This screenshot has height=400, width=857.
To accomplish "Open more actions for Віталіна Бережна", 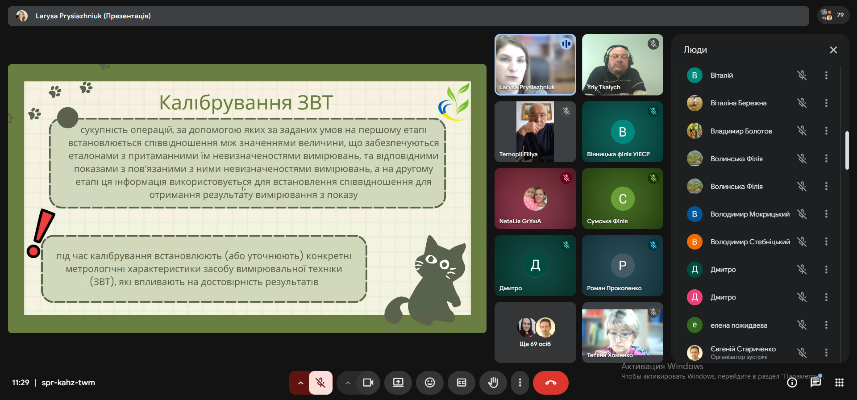I will click(826, 103).
